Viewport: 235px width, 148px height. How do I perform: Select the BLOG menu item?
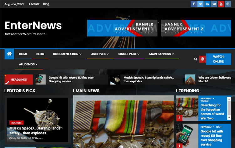coord(40,54)
